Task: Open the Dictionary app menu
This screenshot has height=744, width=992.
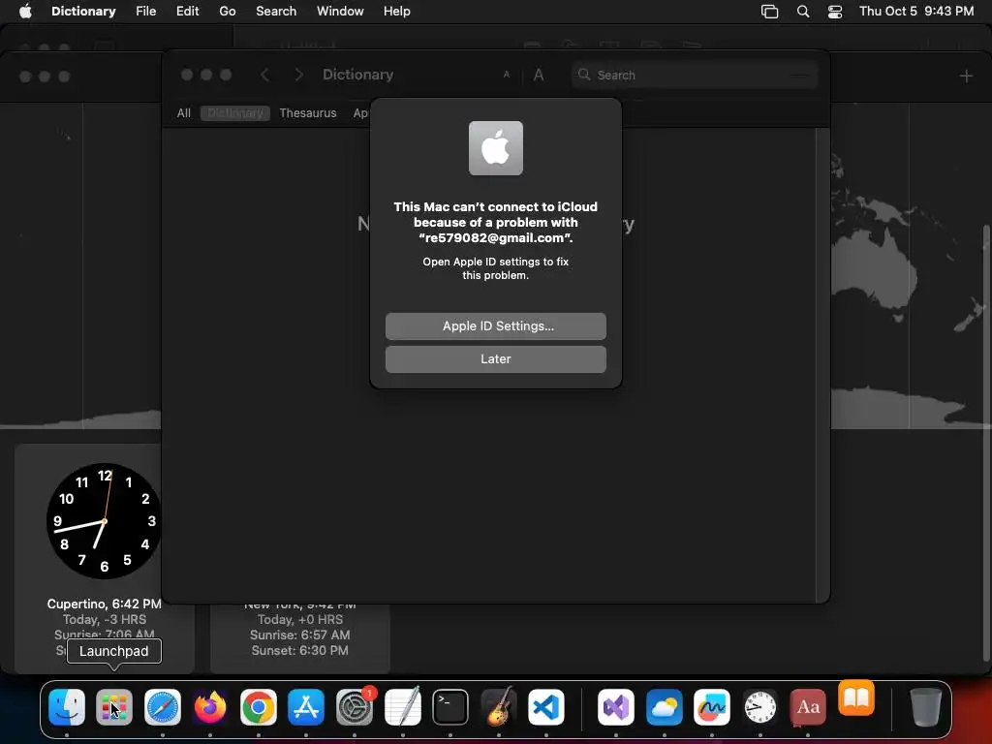Action: click(x=83, y=11)
